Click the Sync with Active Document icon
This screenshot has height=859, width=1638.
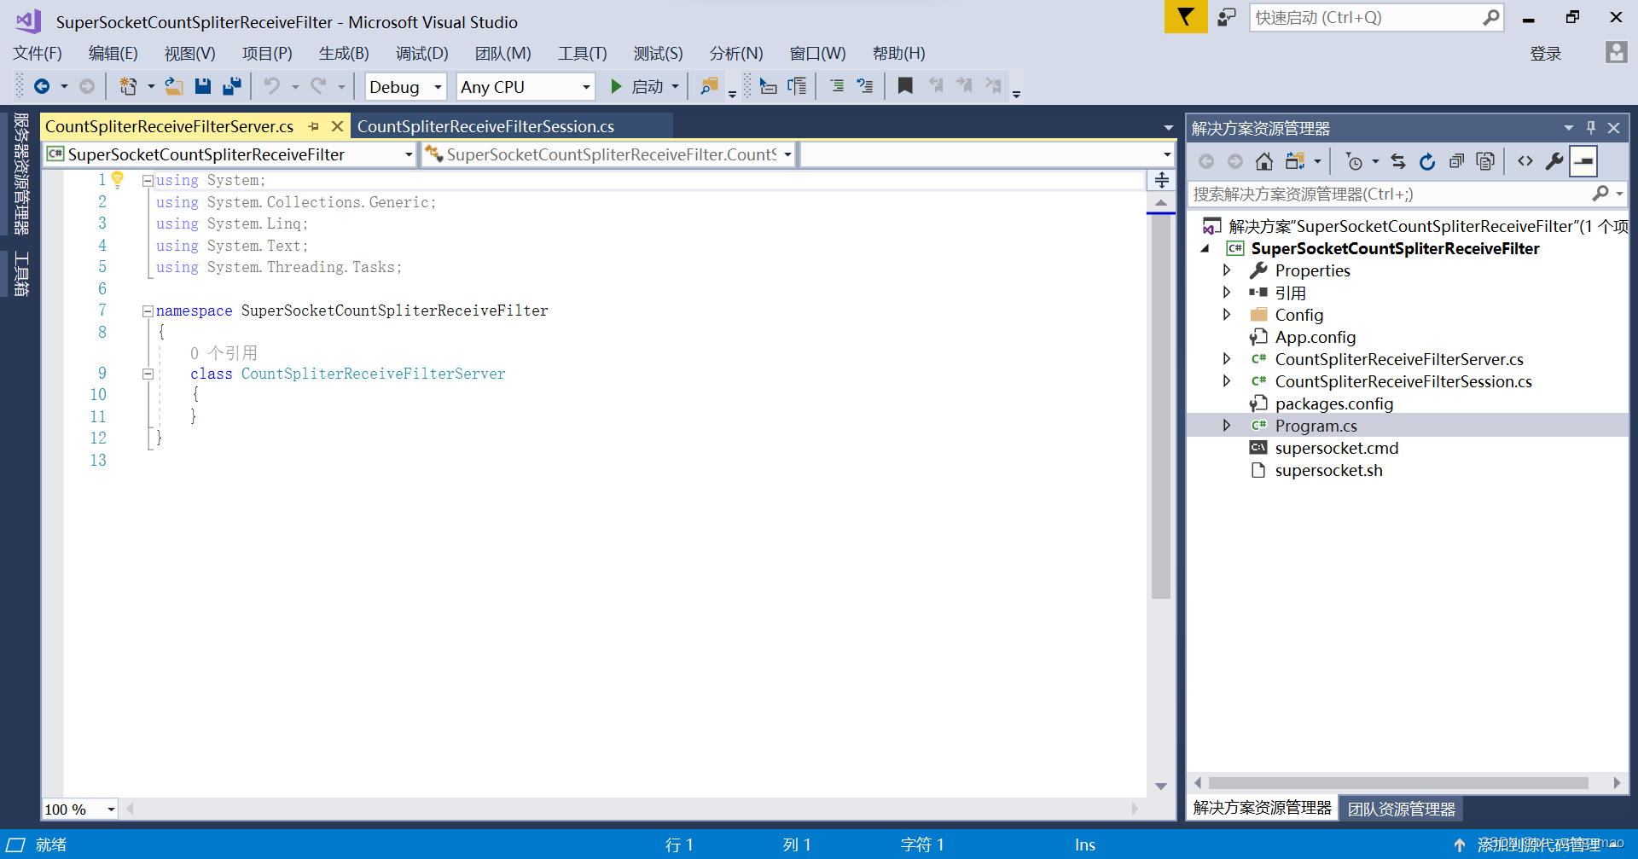click(1397, 161)
